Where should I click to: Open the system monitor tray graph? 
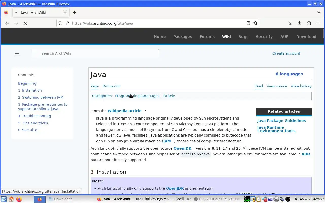[247, 199]
